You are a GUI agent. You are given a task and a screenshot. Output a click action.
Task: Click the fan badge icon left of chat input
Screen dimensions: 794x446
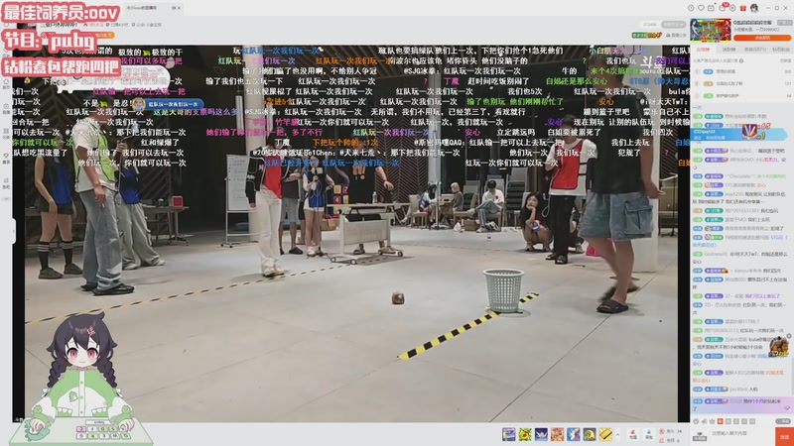tap(701, 435)
